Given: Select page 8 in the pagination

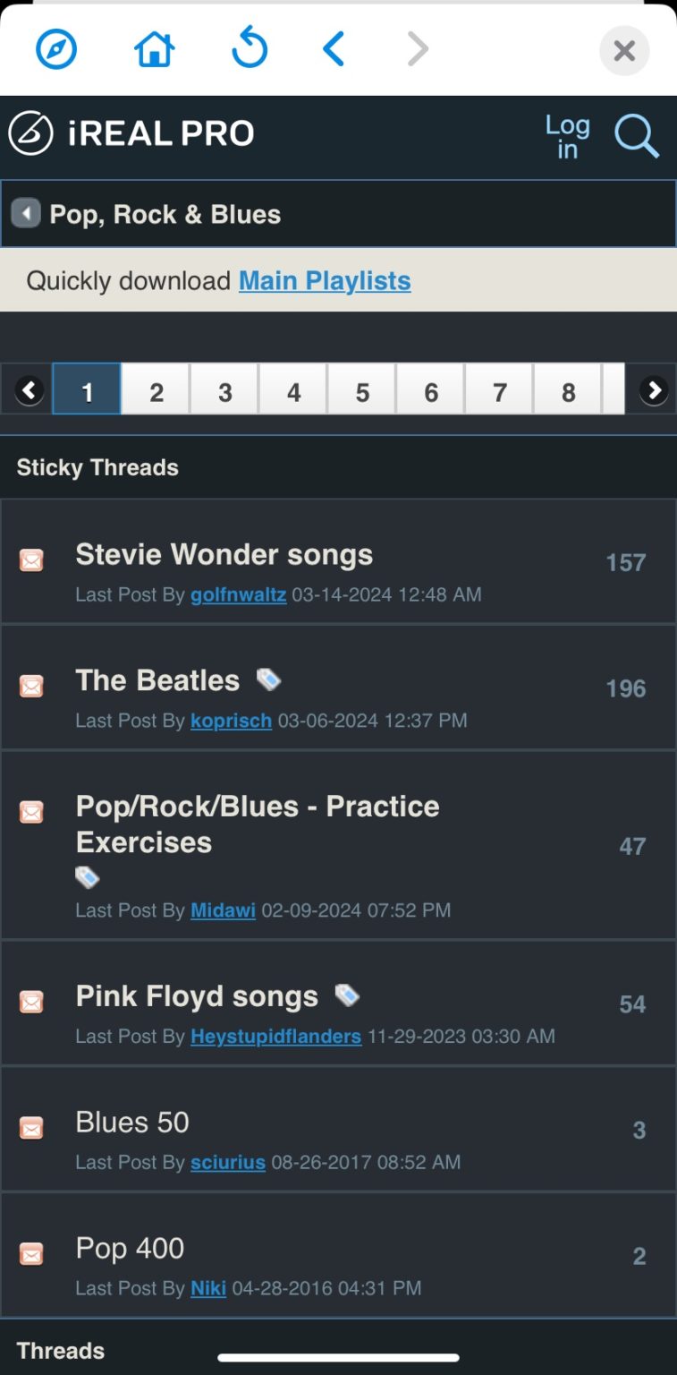Looking at the screenshot, I should 568,391.
